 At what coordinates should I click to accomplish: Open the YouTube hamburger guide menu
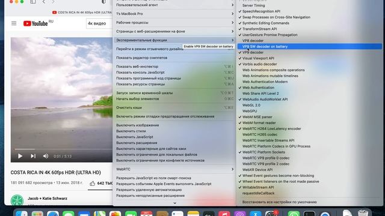click(x=14, y=23)
